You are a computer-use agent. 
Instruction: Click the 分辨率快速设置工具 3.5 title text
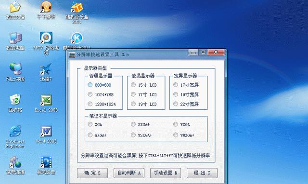point(103,55)
